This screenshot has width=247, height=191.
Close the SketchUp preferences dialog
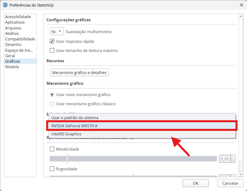(x=241, y=5)
